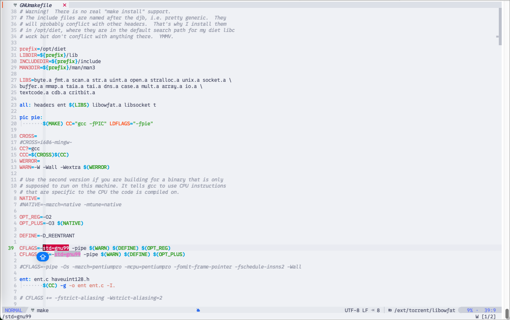Screen dimensions: 510x320
Task: Click the 'make' filetype label in status line
Action: [x=43, y=310]
